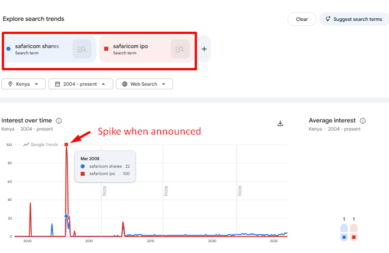
Task: Click the red peak marker at 100
Action: tap(66, 145)
